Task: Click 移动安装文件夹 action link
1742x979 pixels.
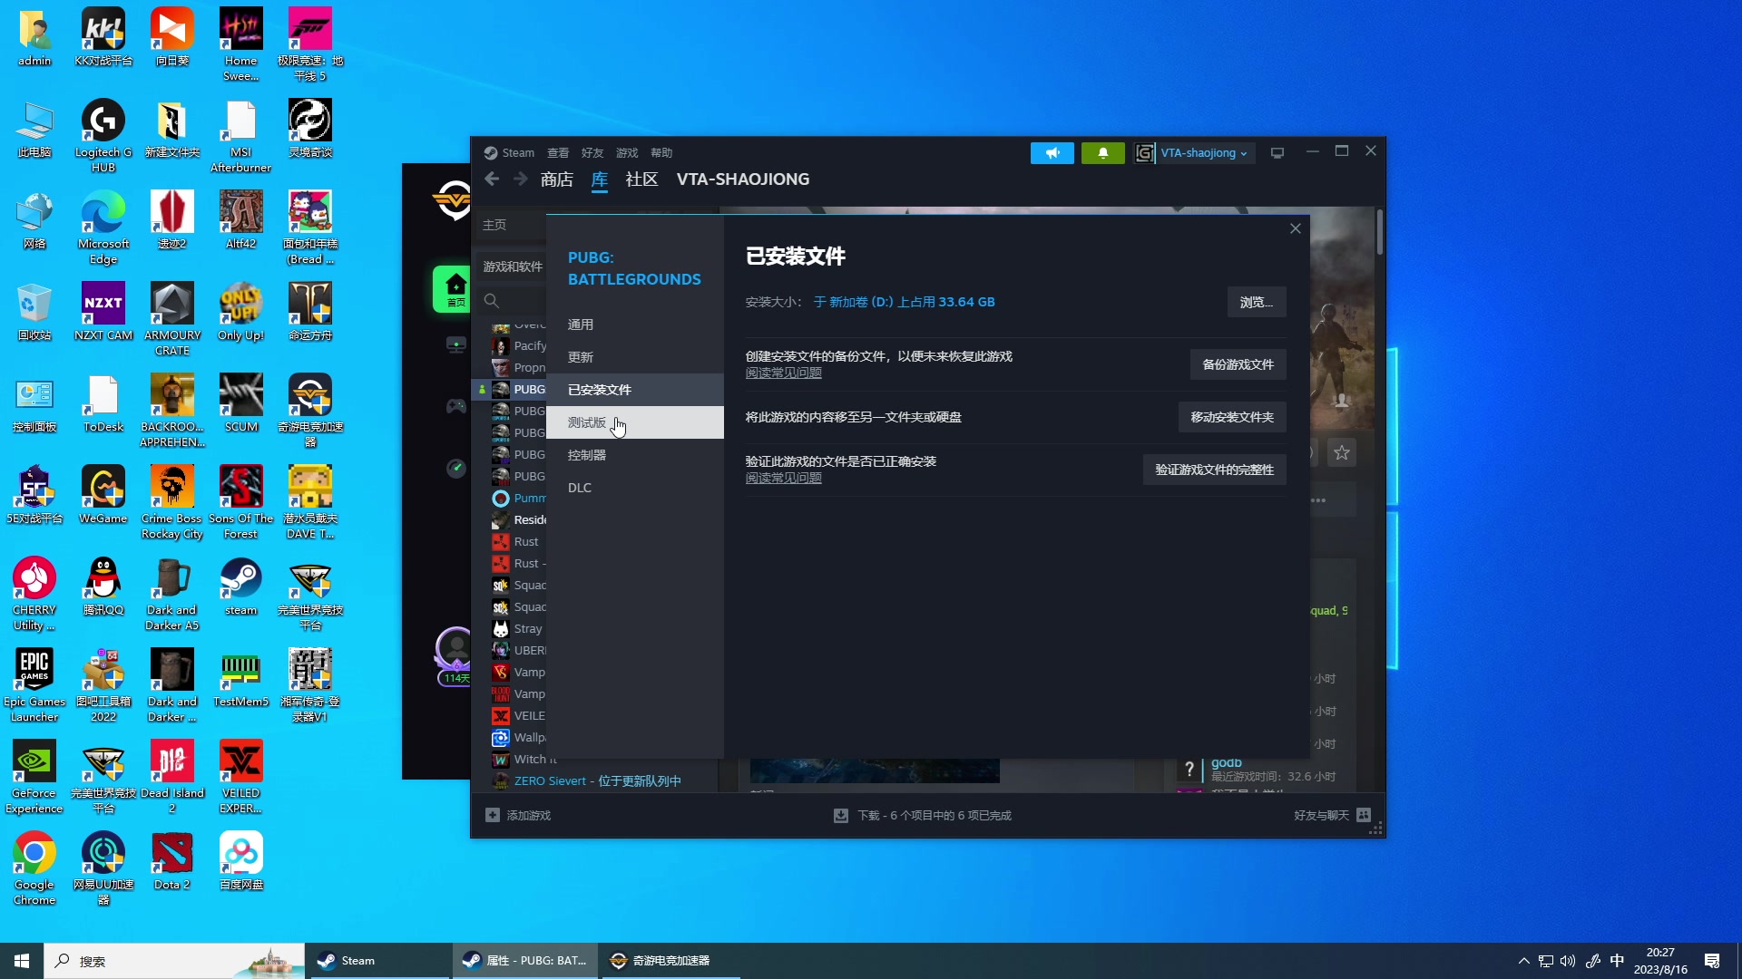Action: tap(1231, 416)
